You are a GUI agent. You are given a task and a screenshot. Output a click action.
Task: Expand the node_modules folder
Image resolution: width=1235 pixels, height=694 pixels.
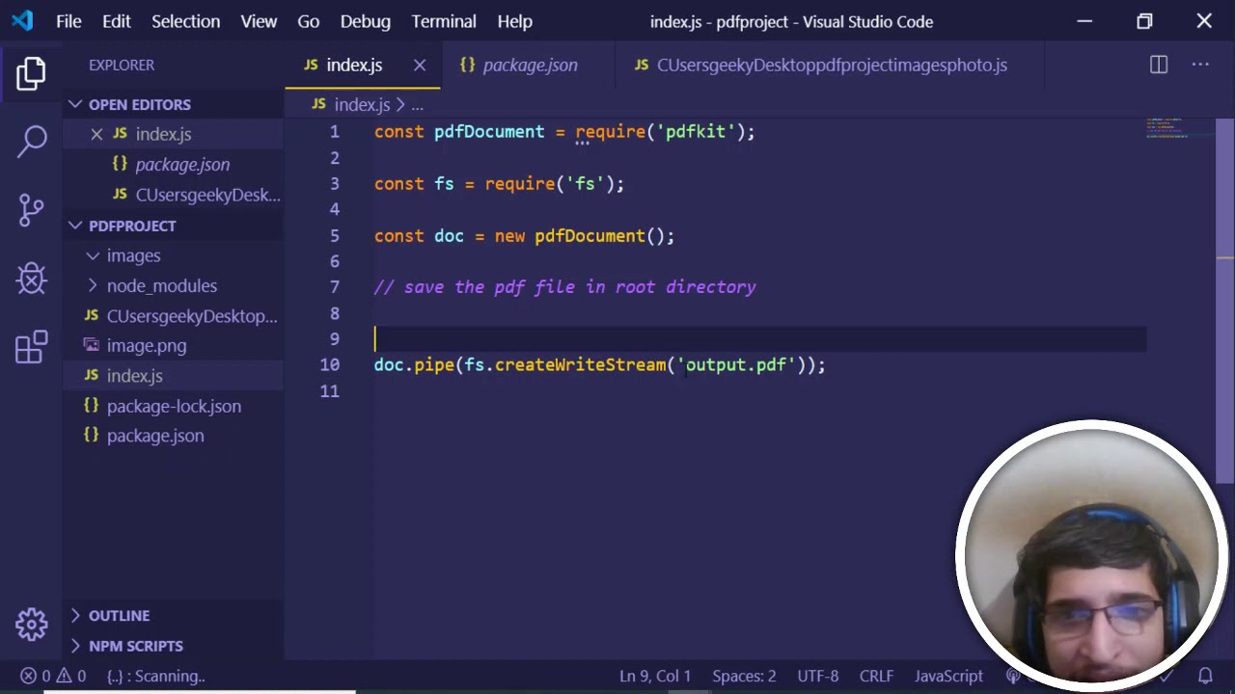(x=161, y=285)
